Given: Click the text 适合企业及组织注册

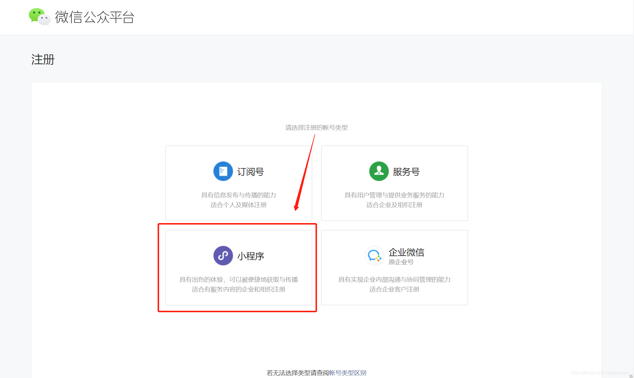Looking at the screenshot, I should 394,205.
